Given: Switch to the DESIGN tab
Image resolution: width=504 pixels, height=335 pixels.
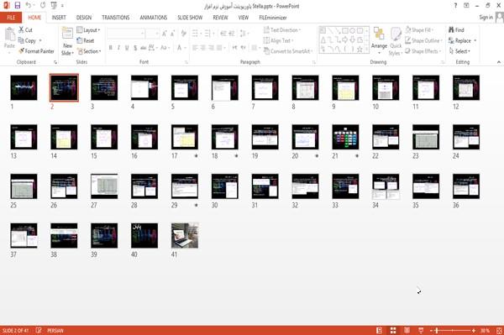Looking at the screenshot, I should 83,18.
